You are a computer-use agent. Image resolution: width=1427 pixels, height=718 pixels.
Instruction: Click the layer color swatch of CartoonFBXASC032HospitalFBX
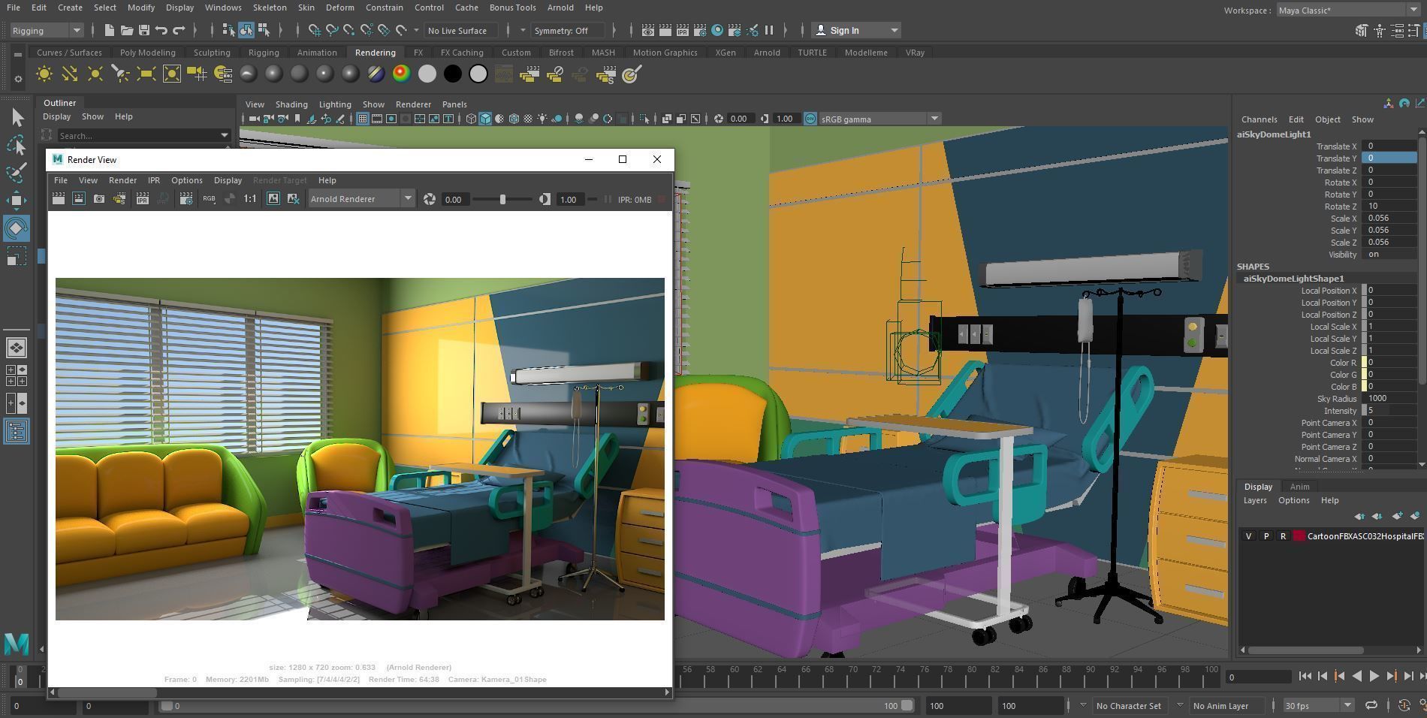pyautogui.click(x=1299, y=535)
